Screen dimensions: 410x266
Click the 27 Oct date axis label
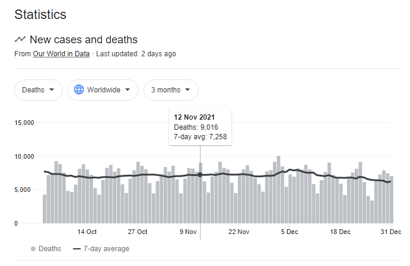[138, 232]
